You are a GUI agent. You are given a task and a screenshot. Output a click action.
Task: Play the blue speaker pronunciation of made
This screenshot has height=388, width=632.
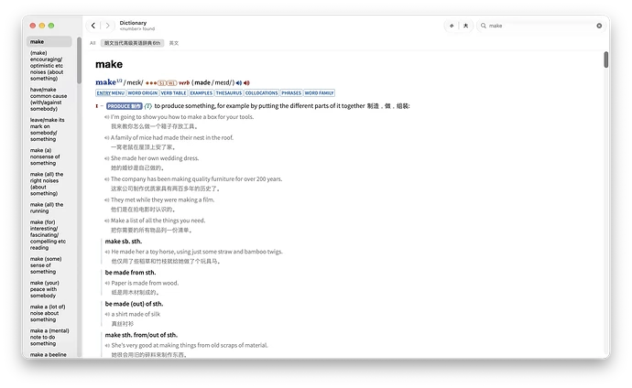(x=239, y=82)
